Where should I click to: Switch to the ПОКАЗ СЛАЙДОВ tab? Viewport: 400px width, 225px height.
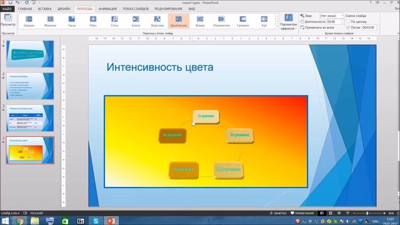pos(136,9)
